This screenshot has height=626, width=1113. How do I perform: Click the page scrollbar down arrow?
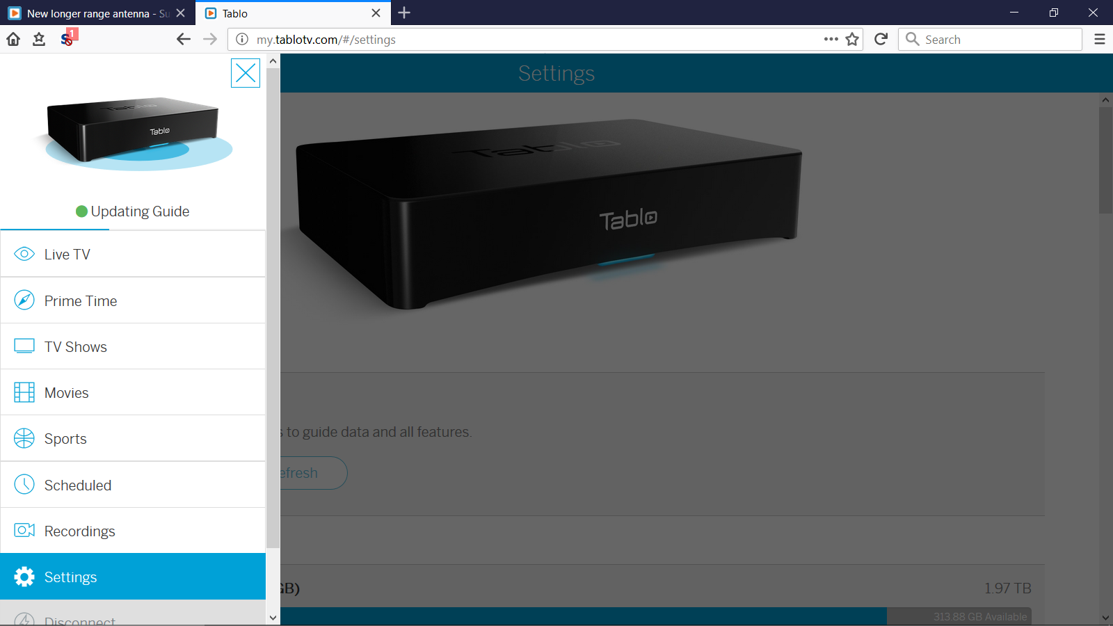coord(1105,618)
